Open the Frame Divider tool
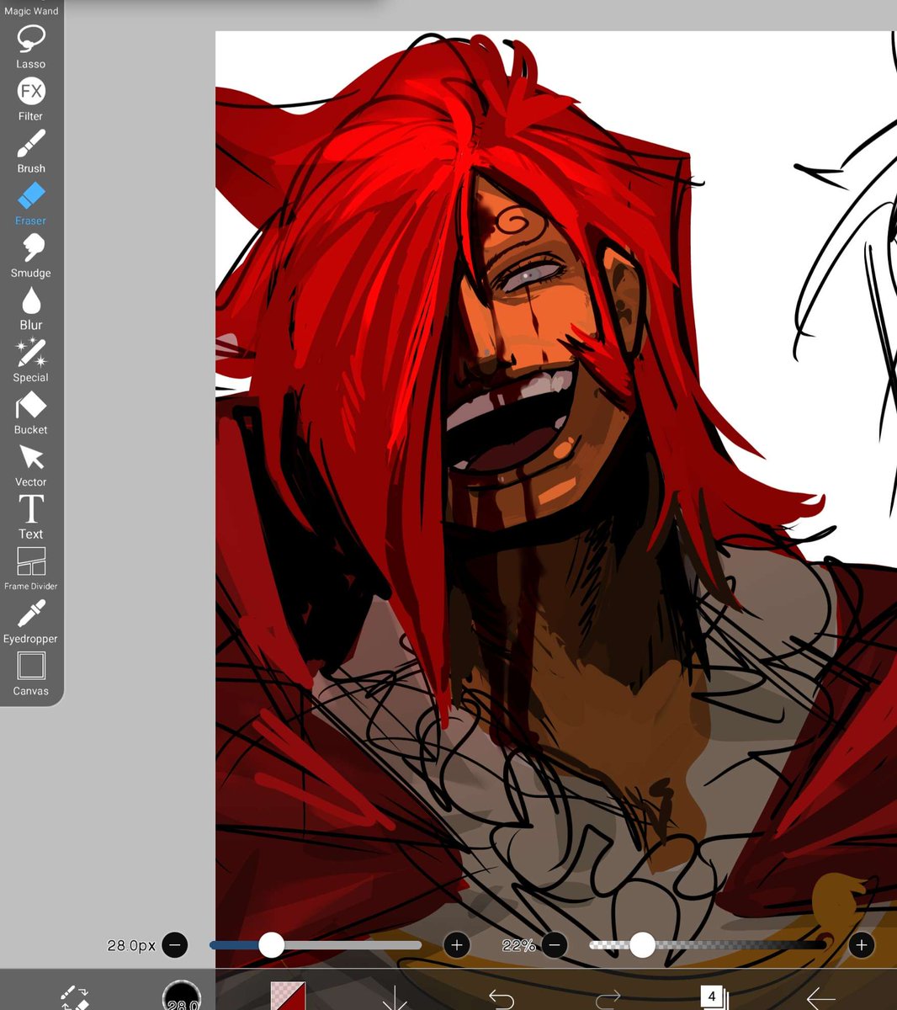The image size is (897, 1010). (30, 569)
